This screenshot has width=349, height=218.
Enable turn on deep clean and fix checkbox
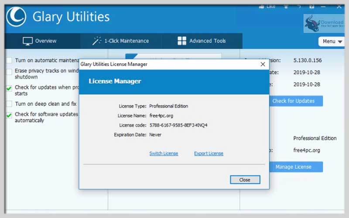pyautogui.click(x=9, y=104)
